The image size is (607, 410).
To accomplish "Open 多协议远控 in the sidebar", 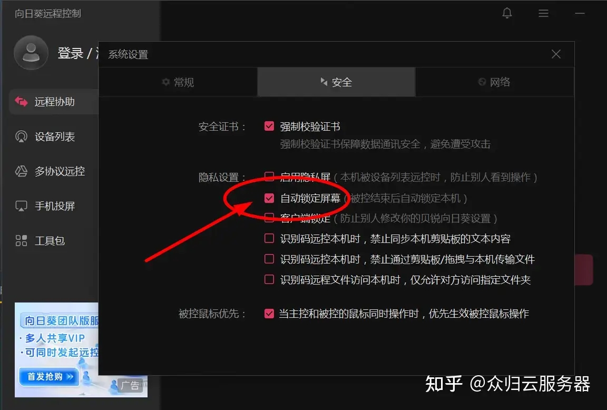I will (x=59, y=171).
